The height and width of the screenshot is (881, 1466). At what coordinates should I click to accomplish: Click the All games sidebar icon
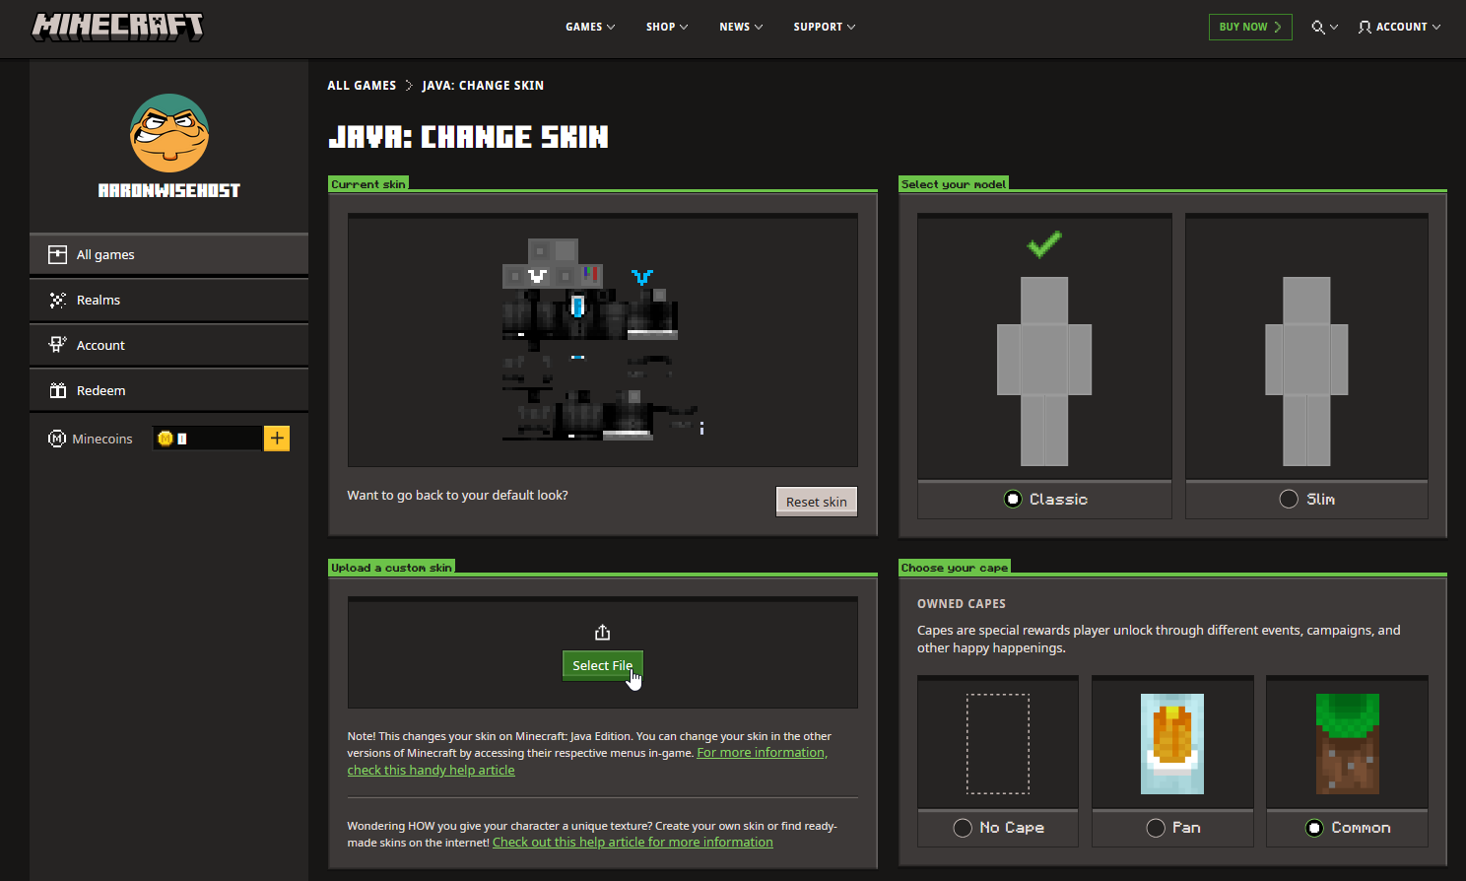[x=58, y=254]
